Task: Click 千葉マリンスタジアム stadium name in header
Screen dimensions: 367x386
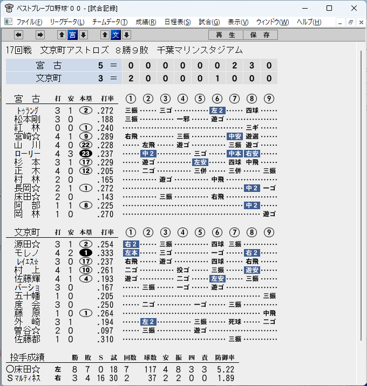Action: pos(200,50)
